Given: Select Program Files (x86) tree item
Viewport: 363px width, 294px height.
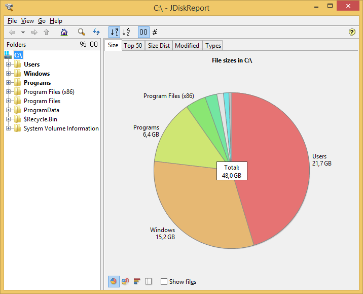Looking at the screenshot, I should tap(49, 92).
